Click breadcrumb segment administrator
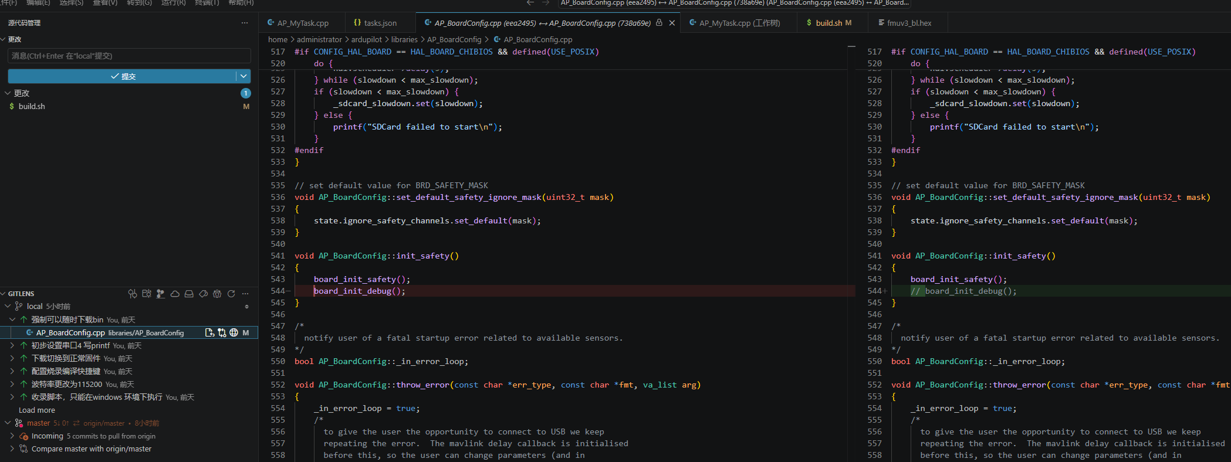Screen dimensions: 1231x462 coord(319,39)
